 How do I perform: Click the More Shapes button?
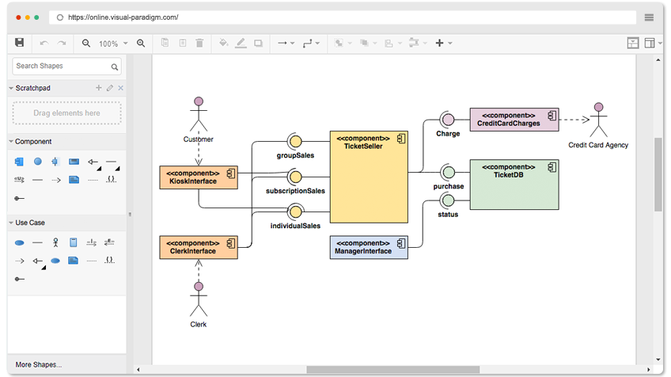coord(39,364)
